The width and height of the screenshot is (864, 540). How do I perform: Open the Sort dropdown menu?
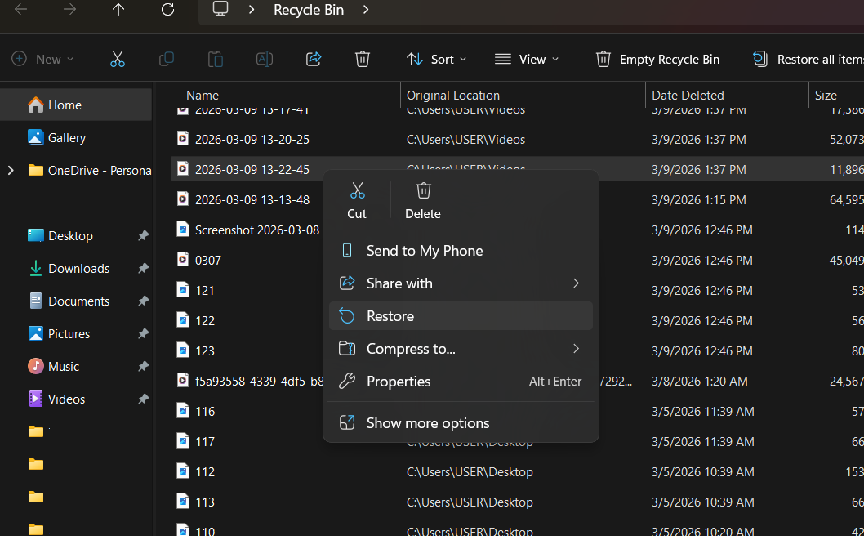pos(438,59)
